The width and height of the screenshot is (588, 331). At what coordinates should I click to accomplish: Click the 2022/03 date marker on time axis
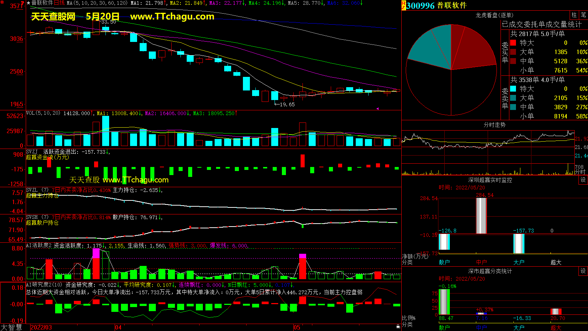click(41, 327)
